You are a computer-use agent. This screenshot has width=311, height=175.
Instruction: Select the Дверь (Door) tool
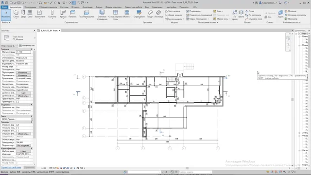pyautogui.click(x=23, y=14)
